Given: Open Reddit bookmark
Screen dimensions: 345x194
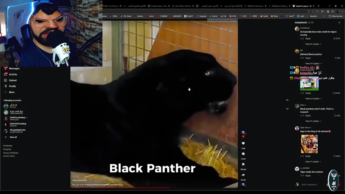Looking at the screenshot, I should pos(264,16).
